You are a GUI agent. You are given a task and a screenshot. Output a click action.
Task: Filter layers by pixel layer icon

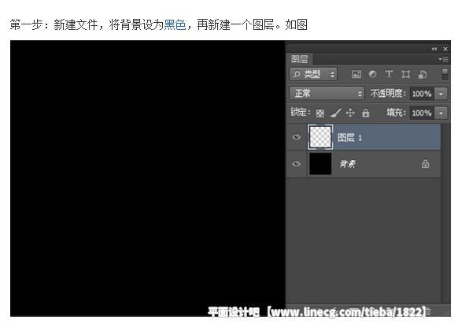point(356,74)
